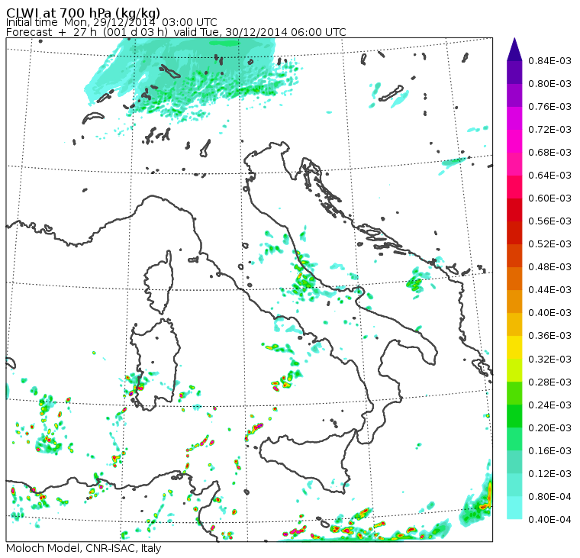Click the magenta swatch between 0.72E-03 and 0.76E-03

pos(514,118)
